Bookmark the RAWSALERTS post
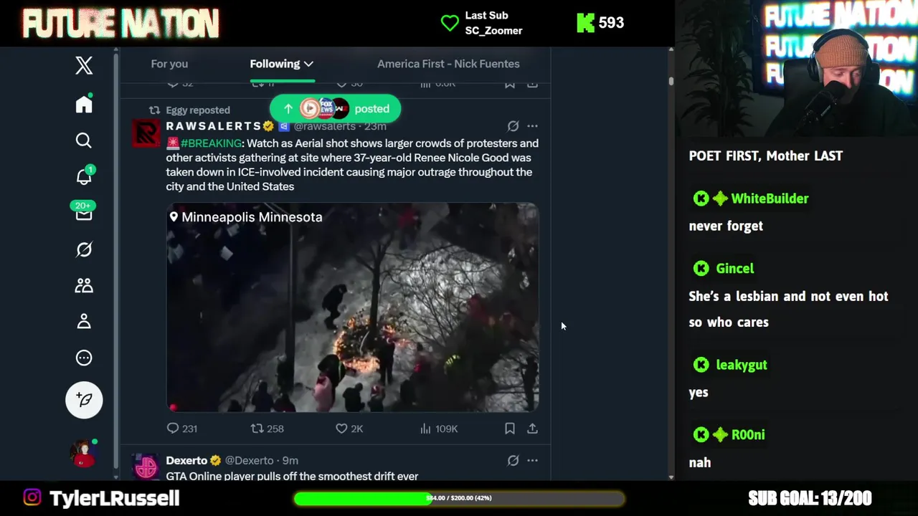The height and width of the screenshot is (516, 918). (509, 429)
